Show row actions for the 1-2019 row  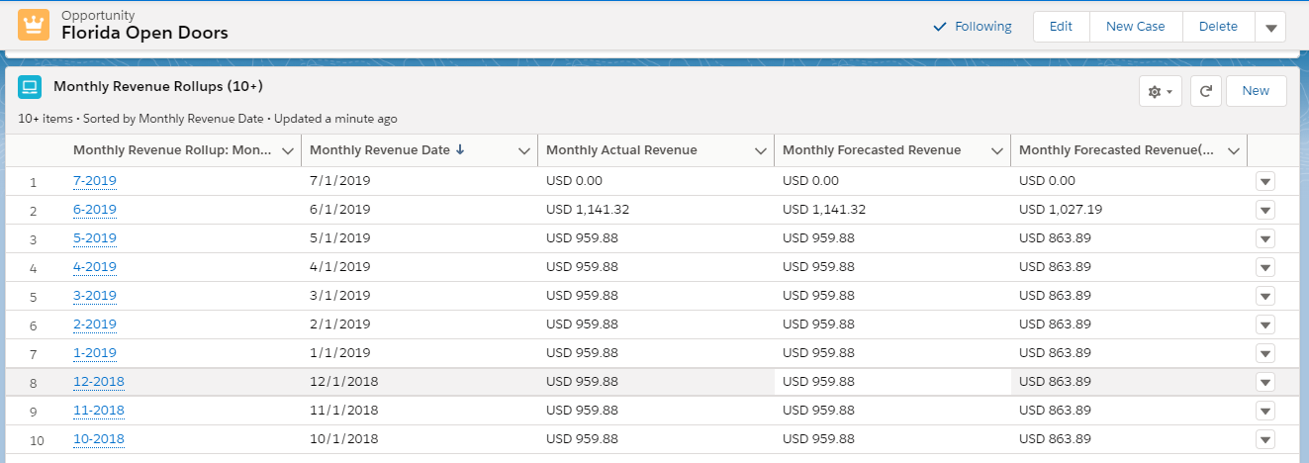pos(1265,353)
